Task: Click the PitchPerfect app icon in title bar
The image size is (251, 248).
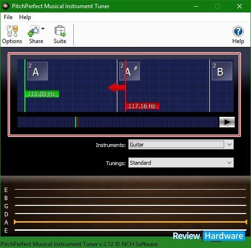Action: coord(6,6)
